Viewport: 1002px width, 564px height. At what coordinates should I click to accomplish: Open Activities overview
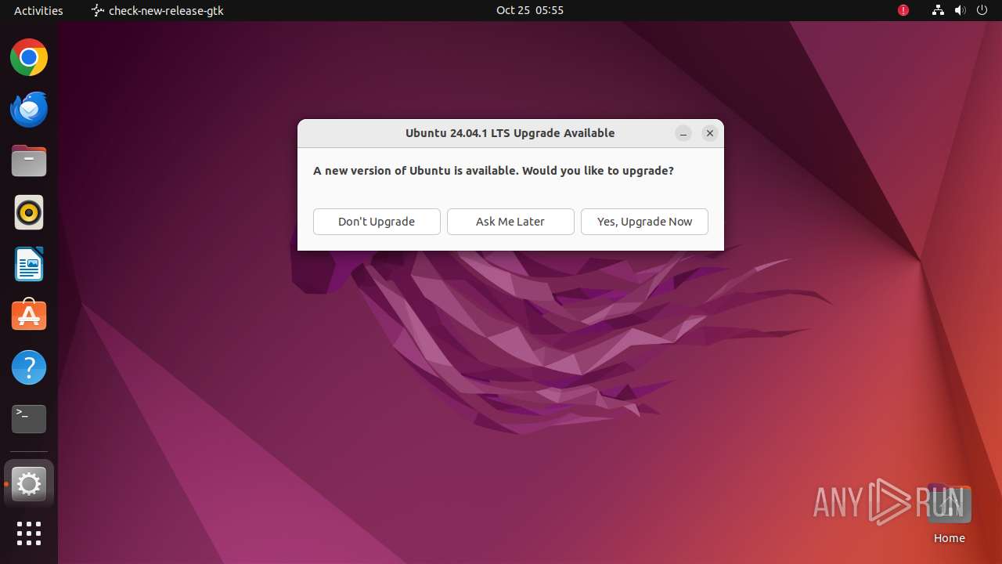(x=38, y=10)
